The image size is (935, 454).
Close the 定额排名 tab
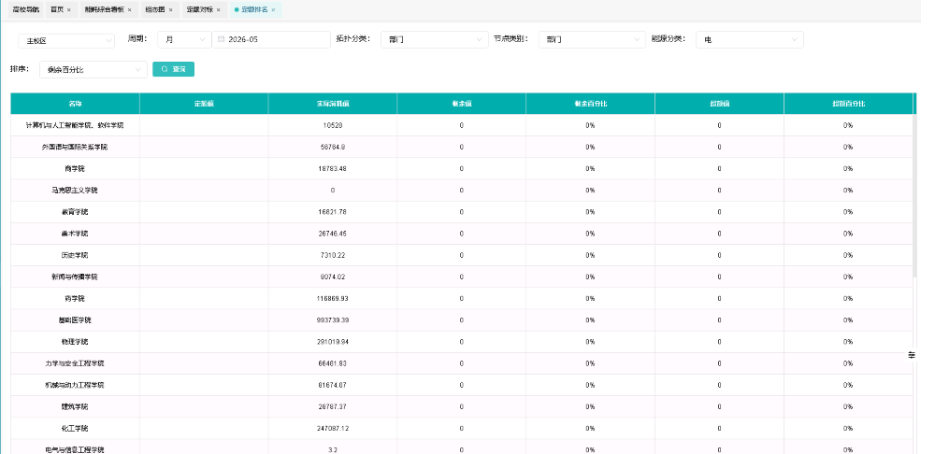click(273, 10)
